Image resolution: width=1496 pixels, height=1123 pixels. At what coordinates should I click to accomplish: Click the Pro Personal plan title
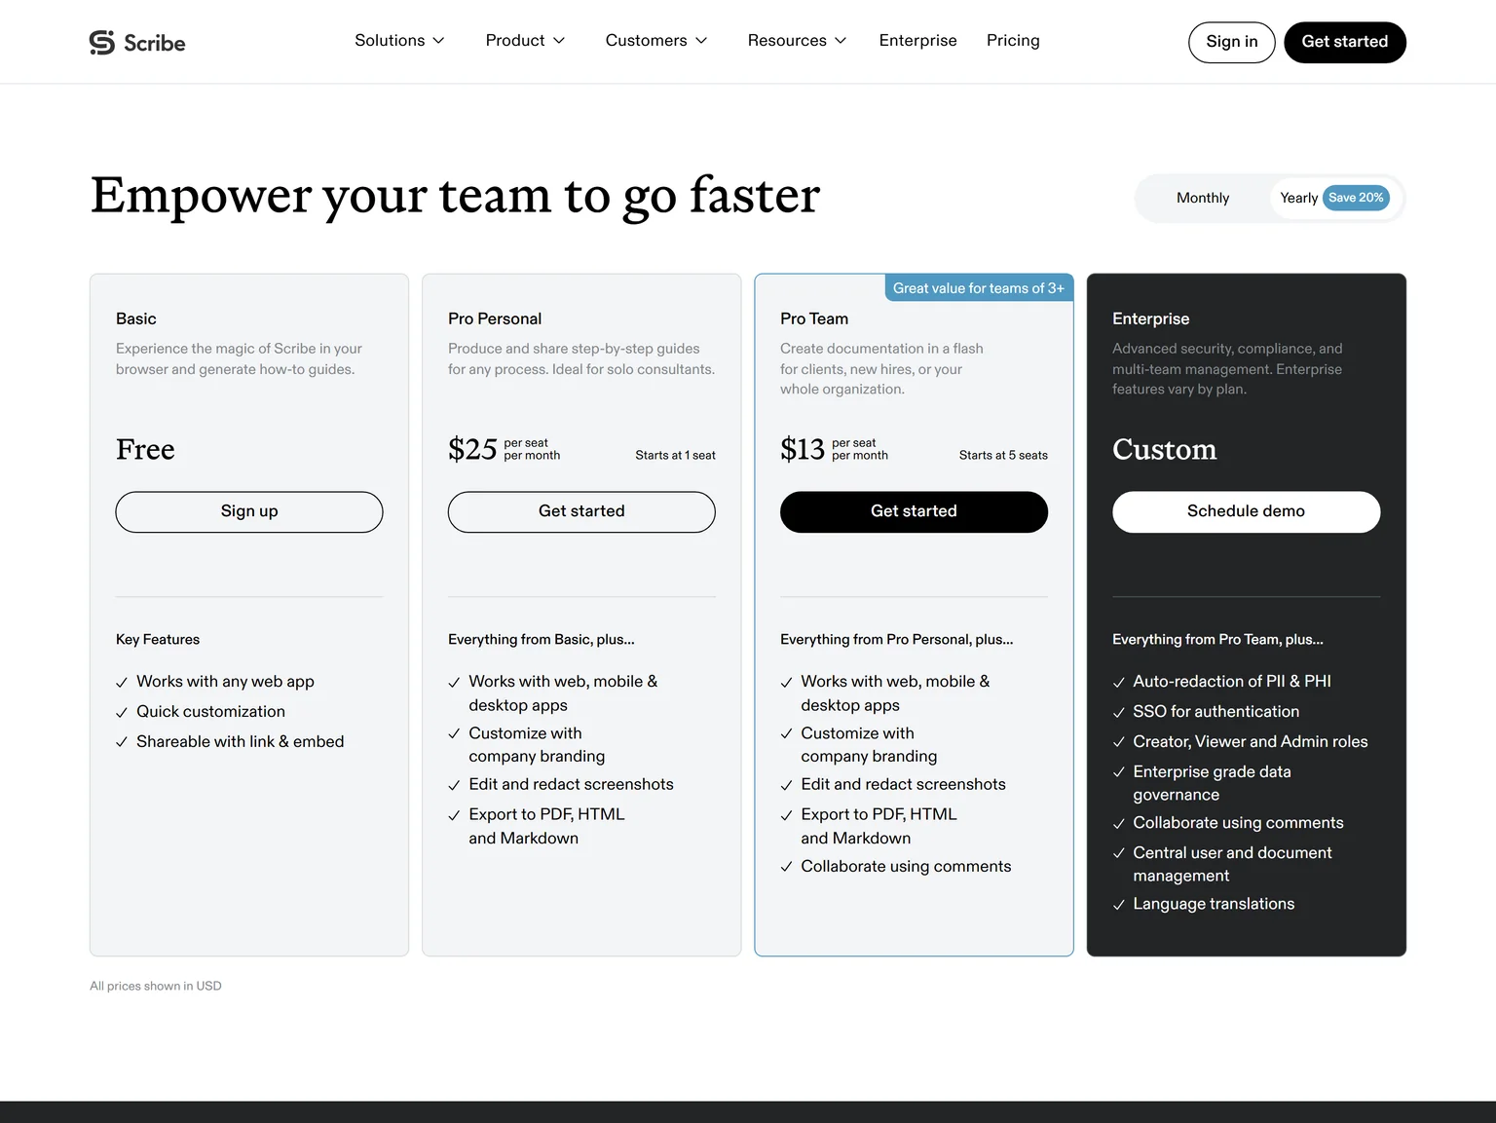495,318
